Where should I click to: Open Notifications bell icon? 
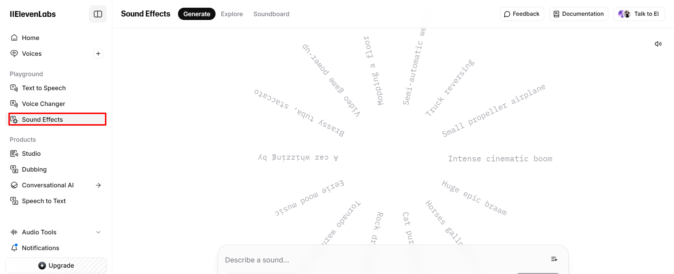14,248
